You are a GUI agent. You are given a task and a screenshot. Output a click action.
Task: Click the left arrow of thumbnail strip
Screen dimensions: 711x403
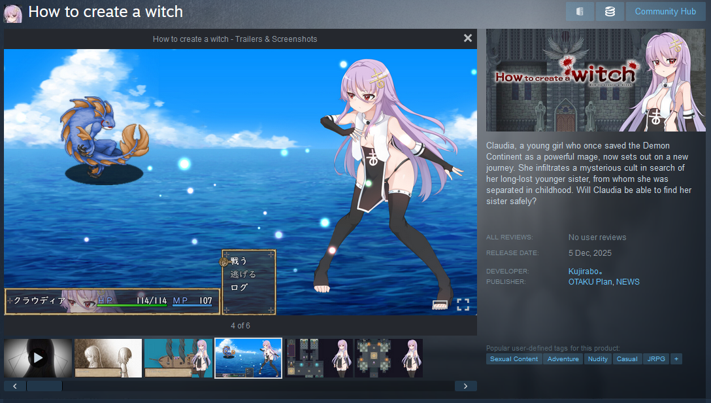tap(15, 386)
